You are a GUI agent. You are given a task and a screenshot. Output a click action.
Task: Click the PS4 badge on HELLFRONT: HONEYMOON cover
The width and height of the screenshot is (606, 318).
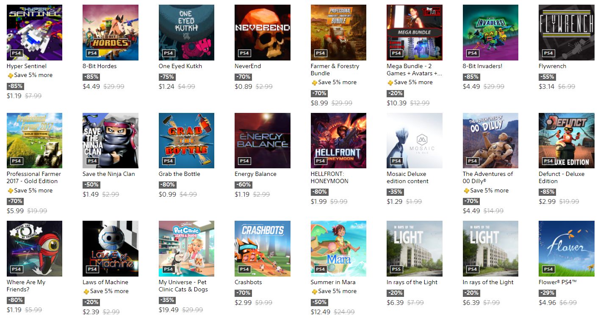(x=321, y=161)
